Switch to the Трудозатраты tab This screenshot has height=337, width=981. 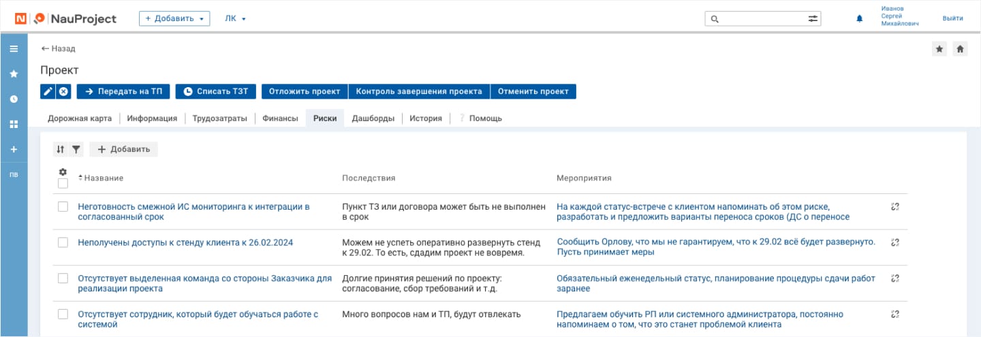tap(219, 118)
